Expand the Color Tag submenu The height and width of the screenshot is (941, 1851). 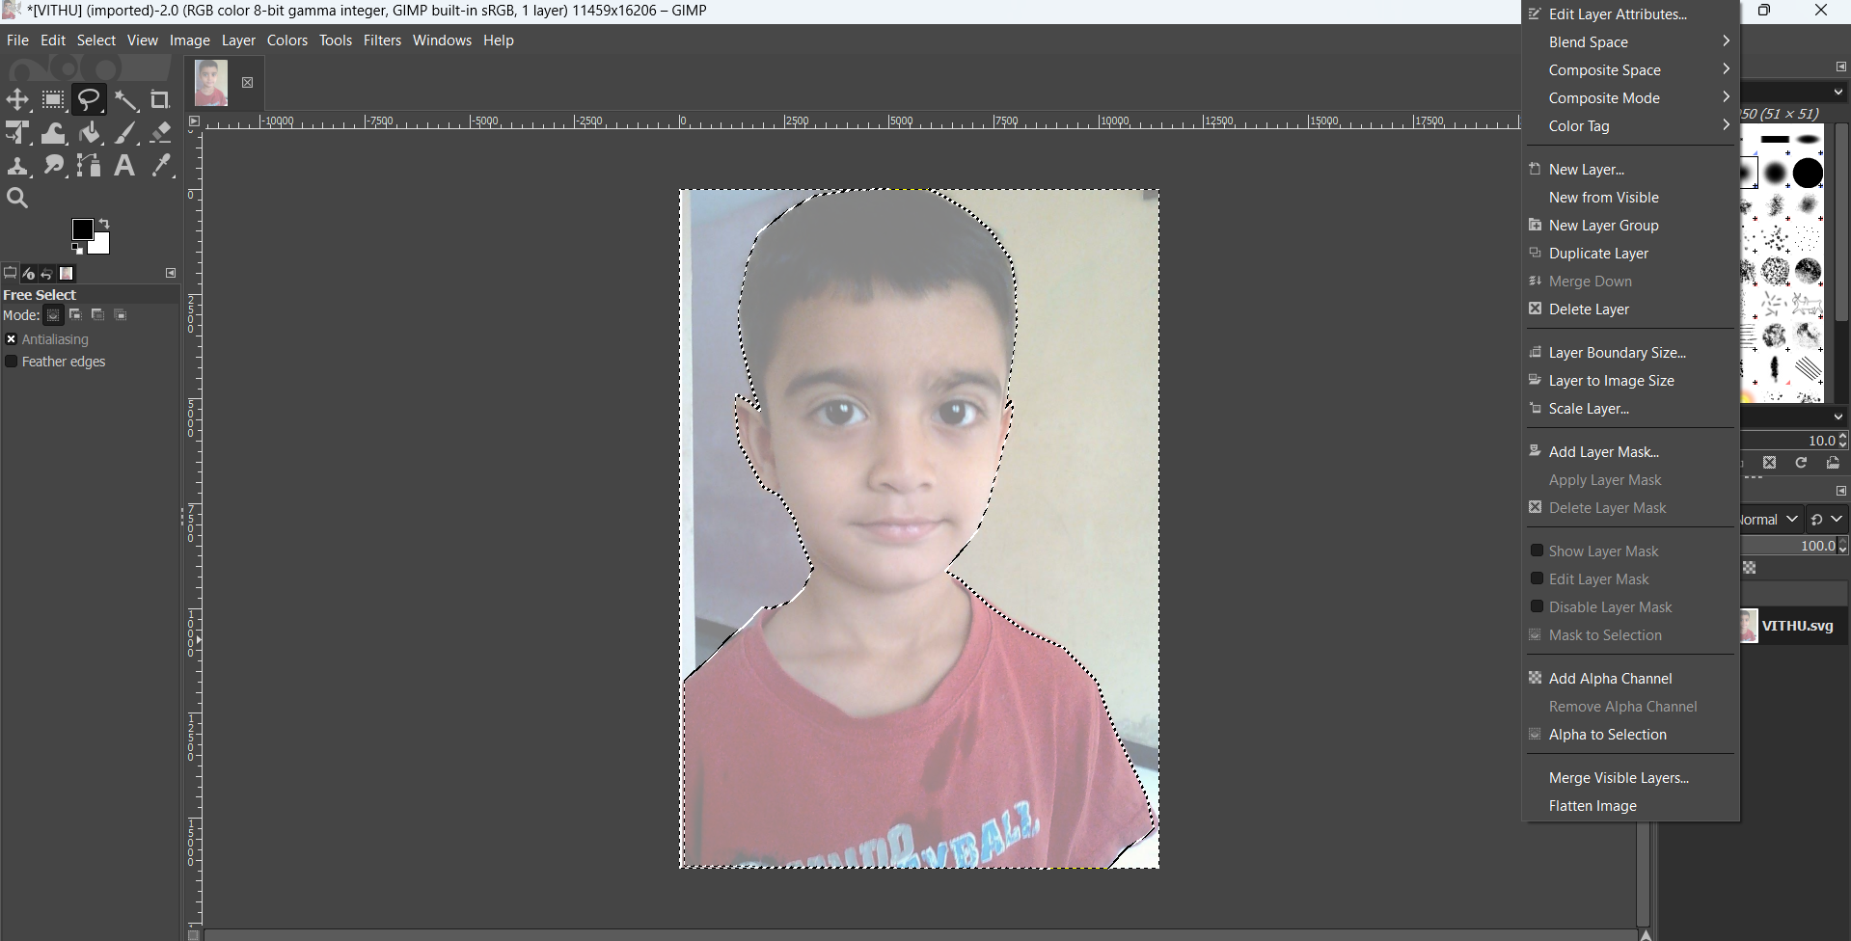coord(1630,126)
